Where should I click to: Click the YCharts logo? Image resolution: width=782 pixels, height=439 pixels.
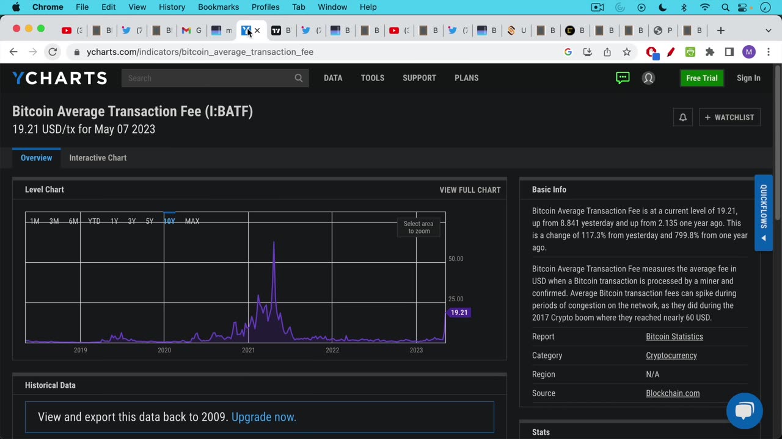(x=60, y=78)
